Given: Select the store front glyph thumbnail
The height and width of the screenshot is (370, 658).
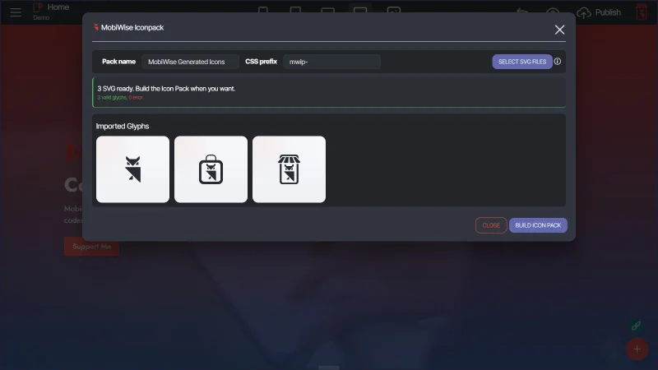Looking at the screenshot, I should 290,169.
